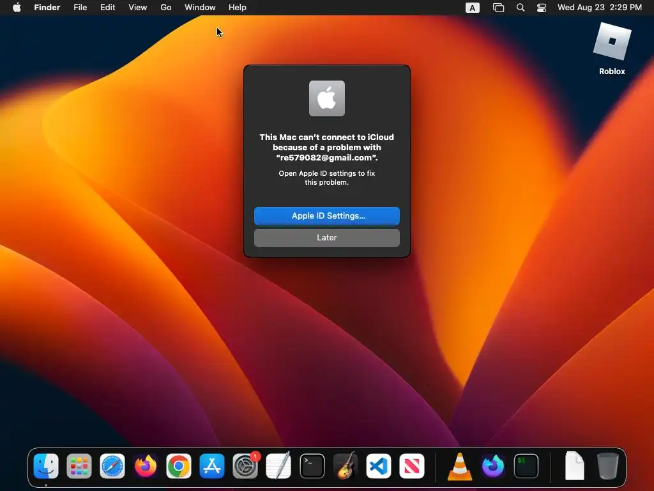The height and width of the screenshot is (491, 654).
Task: Launch Visual Studio Code from the Dock
Action: click(378, 466)
